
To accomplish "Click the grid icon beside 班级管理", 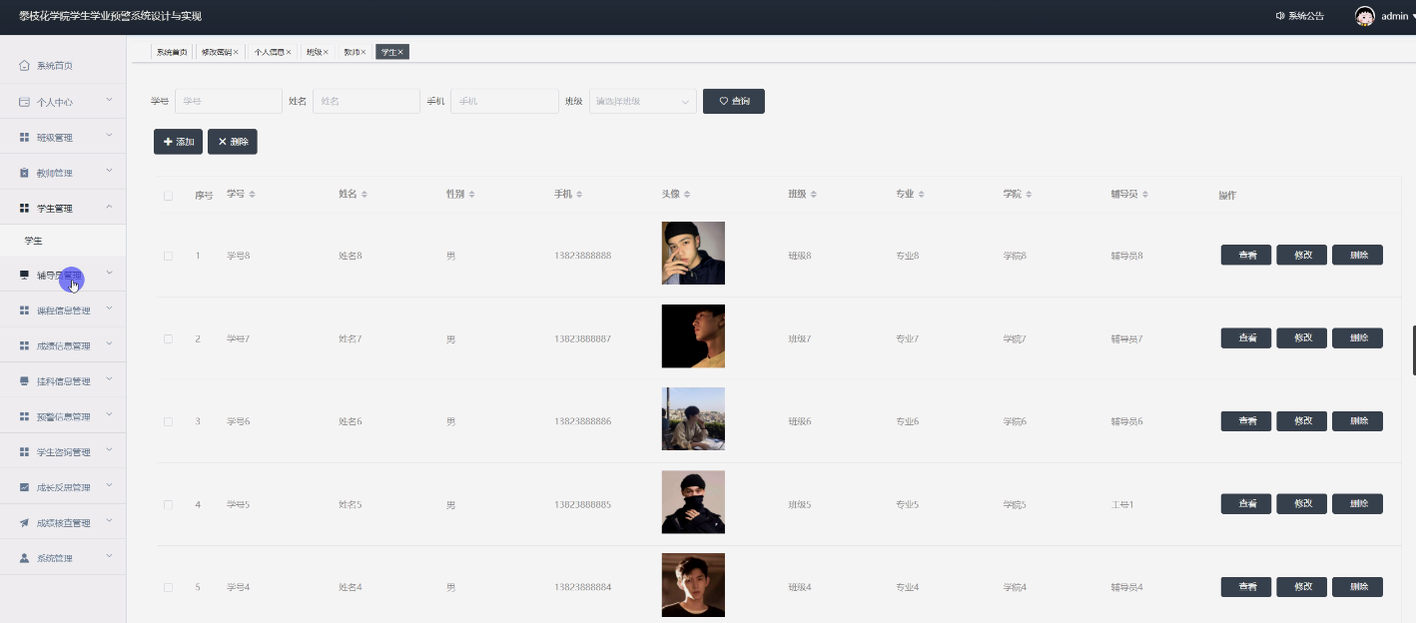I will (x=25, y=137).
